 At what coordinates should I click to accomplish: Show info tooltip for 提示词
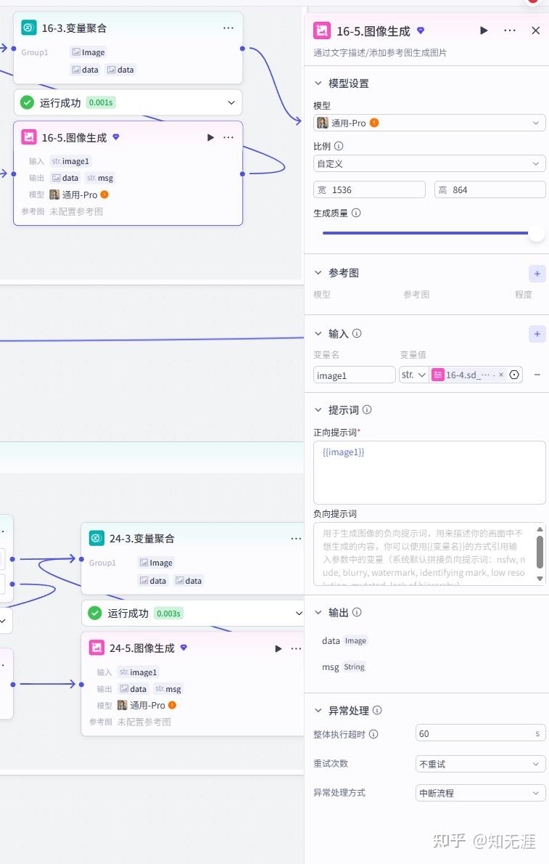click(367, 410)
